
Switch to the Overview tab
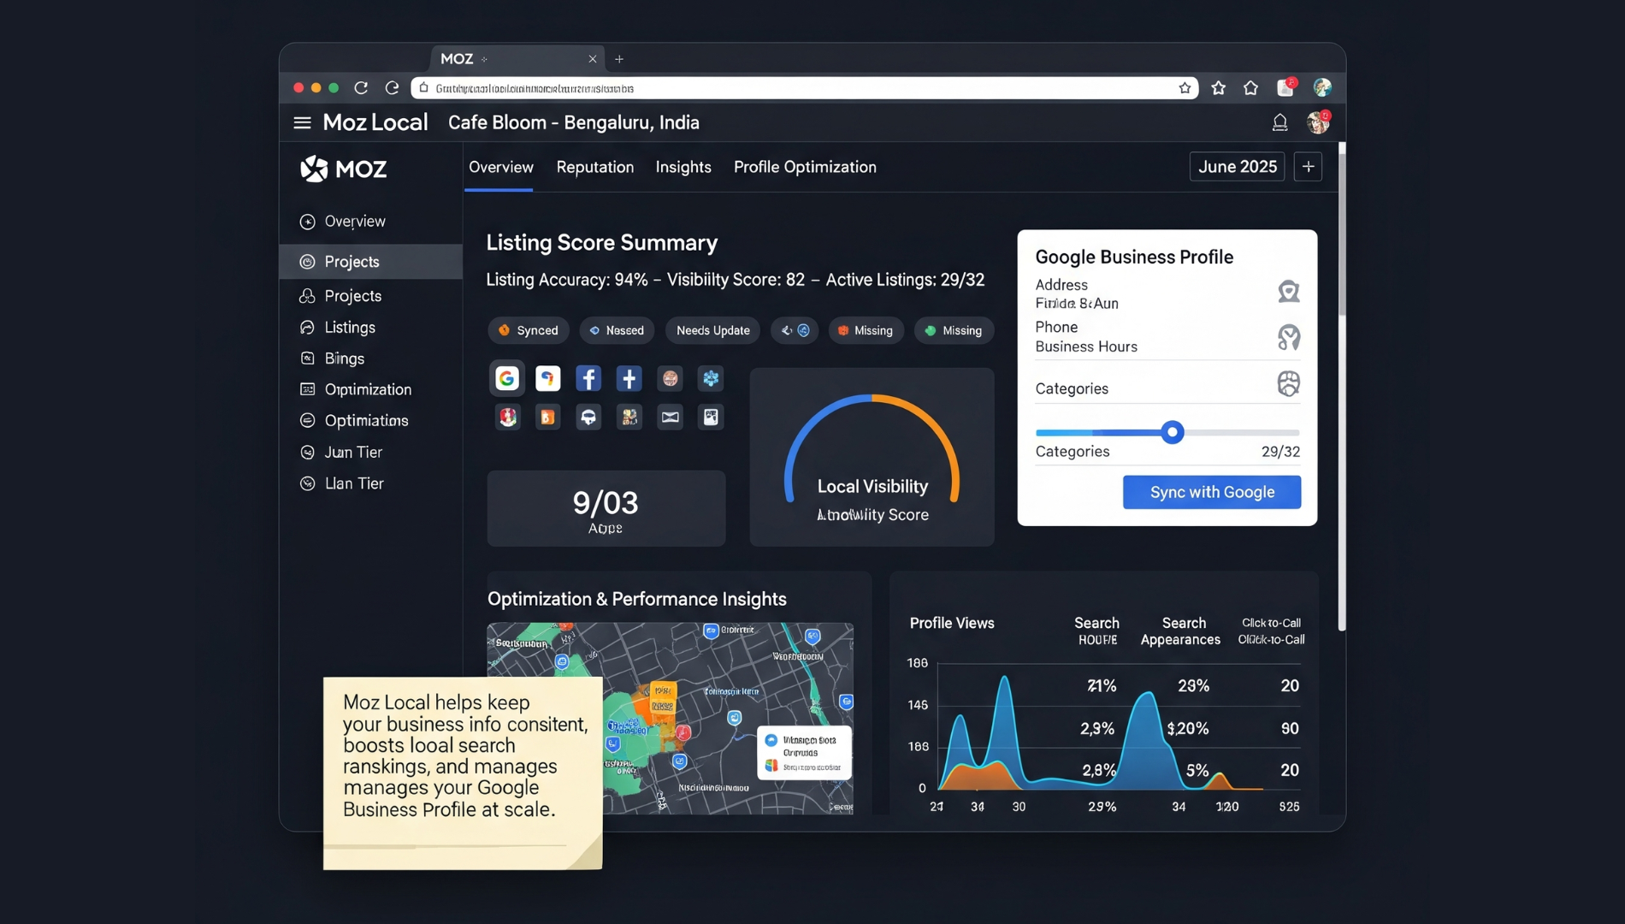500,168
